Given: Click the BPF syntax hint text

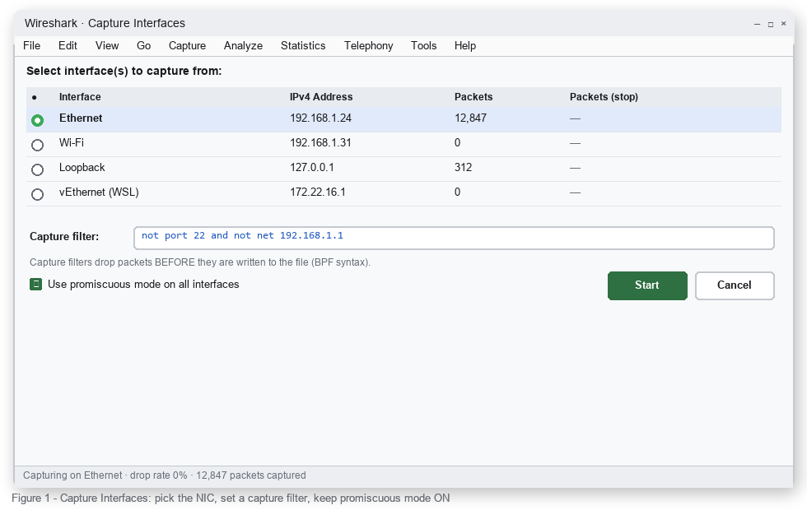Looking at the screenshot, I should coord(200,262).
